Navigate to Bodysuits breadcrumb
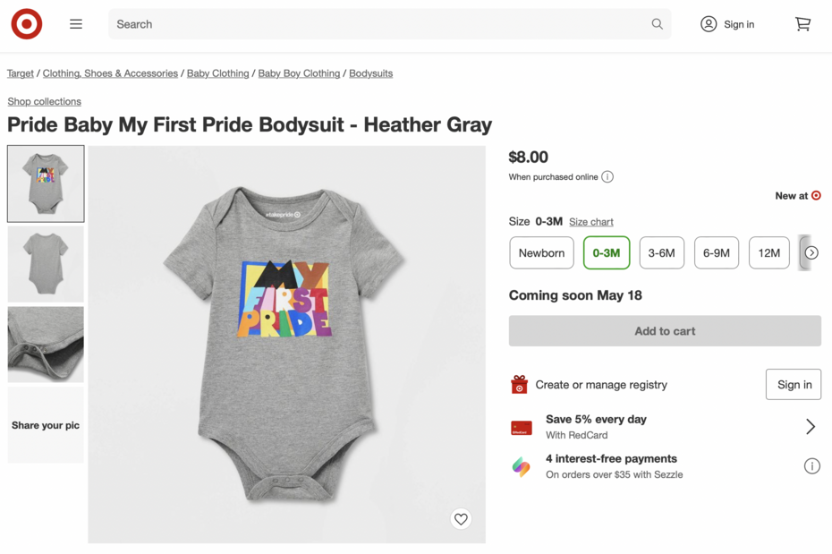This screenshot has height=554, width=832. 370,73
